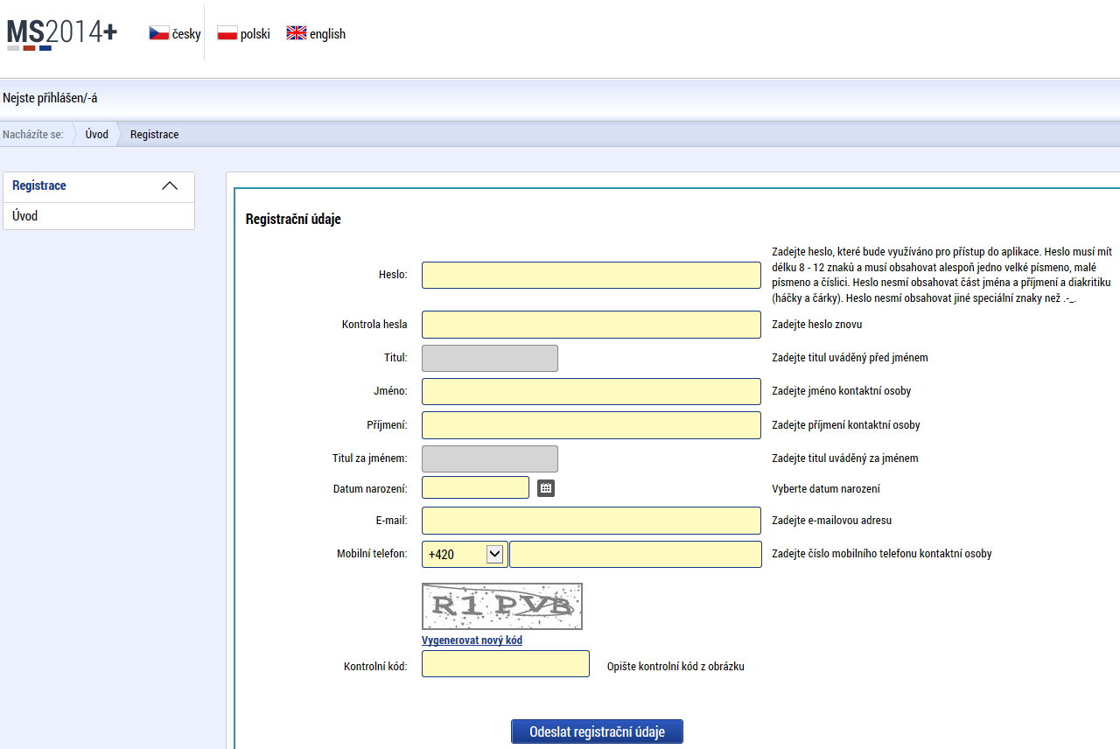Viewport: 1120px width, 749px height.
Task: Click Registrace in the breadcrumb
Action: click(154, 135)
